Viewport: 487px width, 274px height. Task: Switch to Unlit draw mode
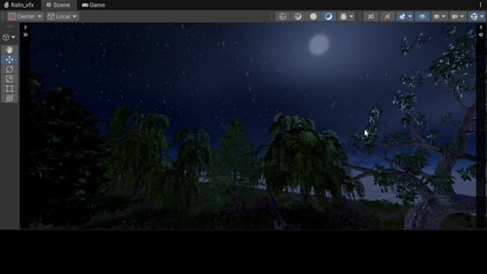coord(313,16)
